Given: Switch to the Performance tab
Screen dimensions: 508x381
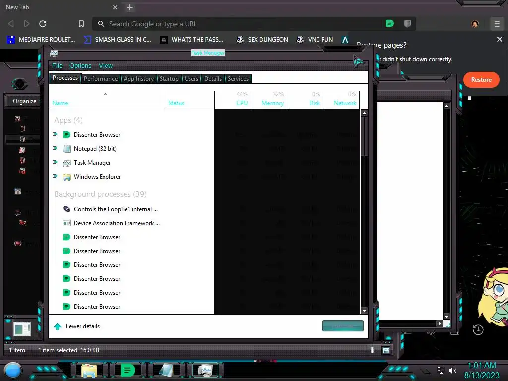Looking at the screenshot, I should (x=101, y=79).
